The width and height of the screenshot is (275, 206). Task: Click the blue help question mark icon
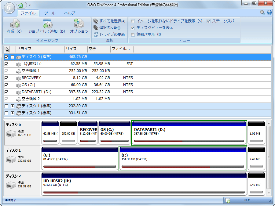coord(269,13)
